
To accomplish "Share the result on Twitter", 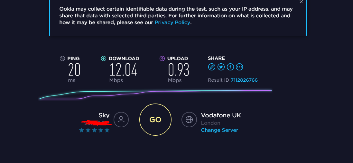I will click(x=221, y=67).
